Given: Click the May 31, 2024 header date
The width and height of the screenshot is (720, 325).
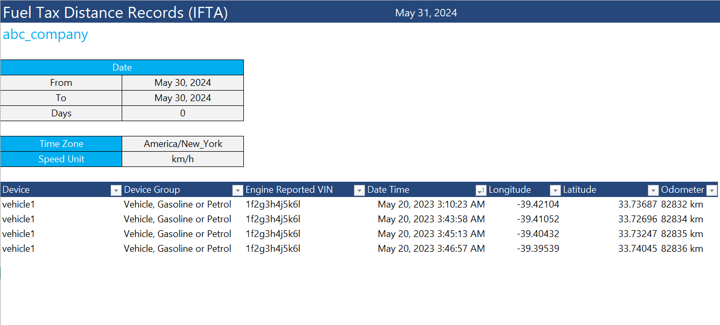Looking at the screenshot, I should 426,12.
